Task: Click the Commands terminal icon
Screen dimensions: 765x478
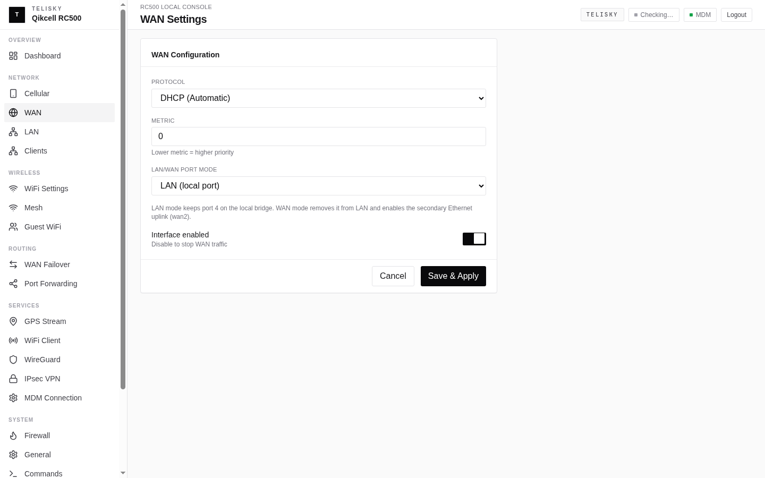Action: (13, 474)
